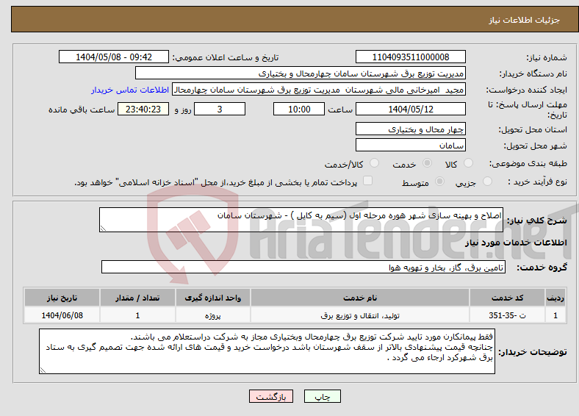579x416 pixels.
Task: Click the announcement date field 1404/05/08 - 09:42
Action: [114, 57]
